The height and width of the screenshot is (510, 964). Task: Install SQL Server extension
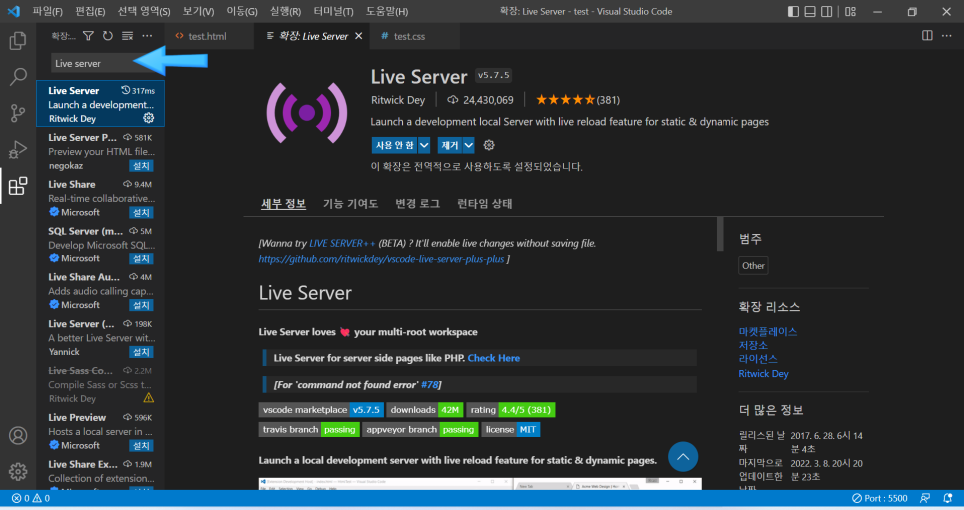pyautogui.click(x=141, y=259)
